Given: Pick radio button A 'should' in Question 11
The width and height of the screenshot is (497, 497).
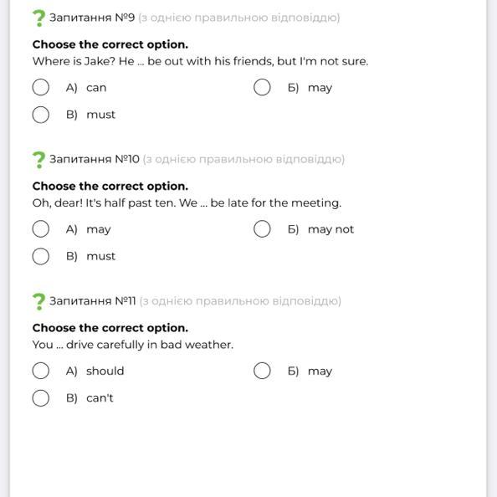Looking at the screenshot, I should click(40, 371).
